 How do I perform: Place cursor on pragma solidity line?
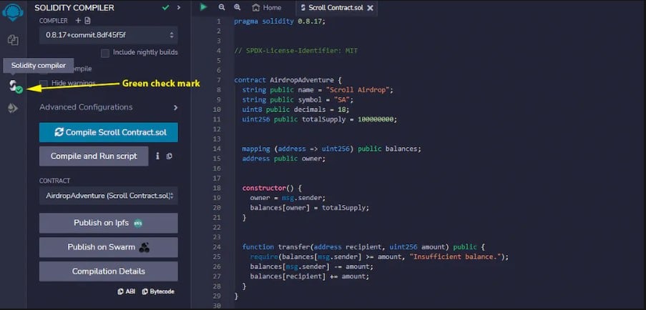[280, 21]
